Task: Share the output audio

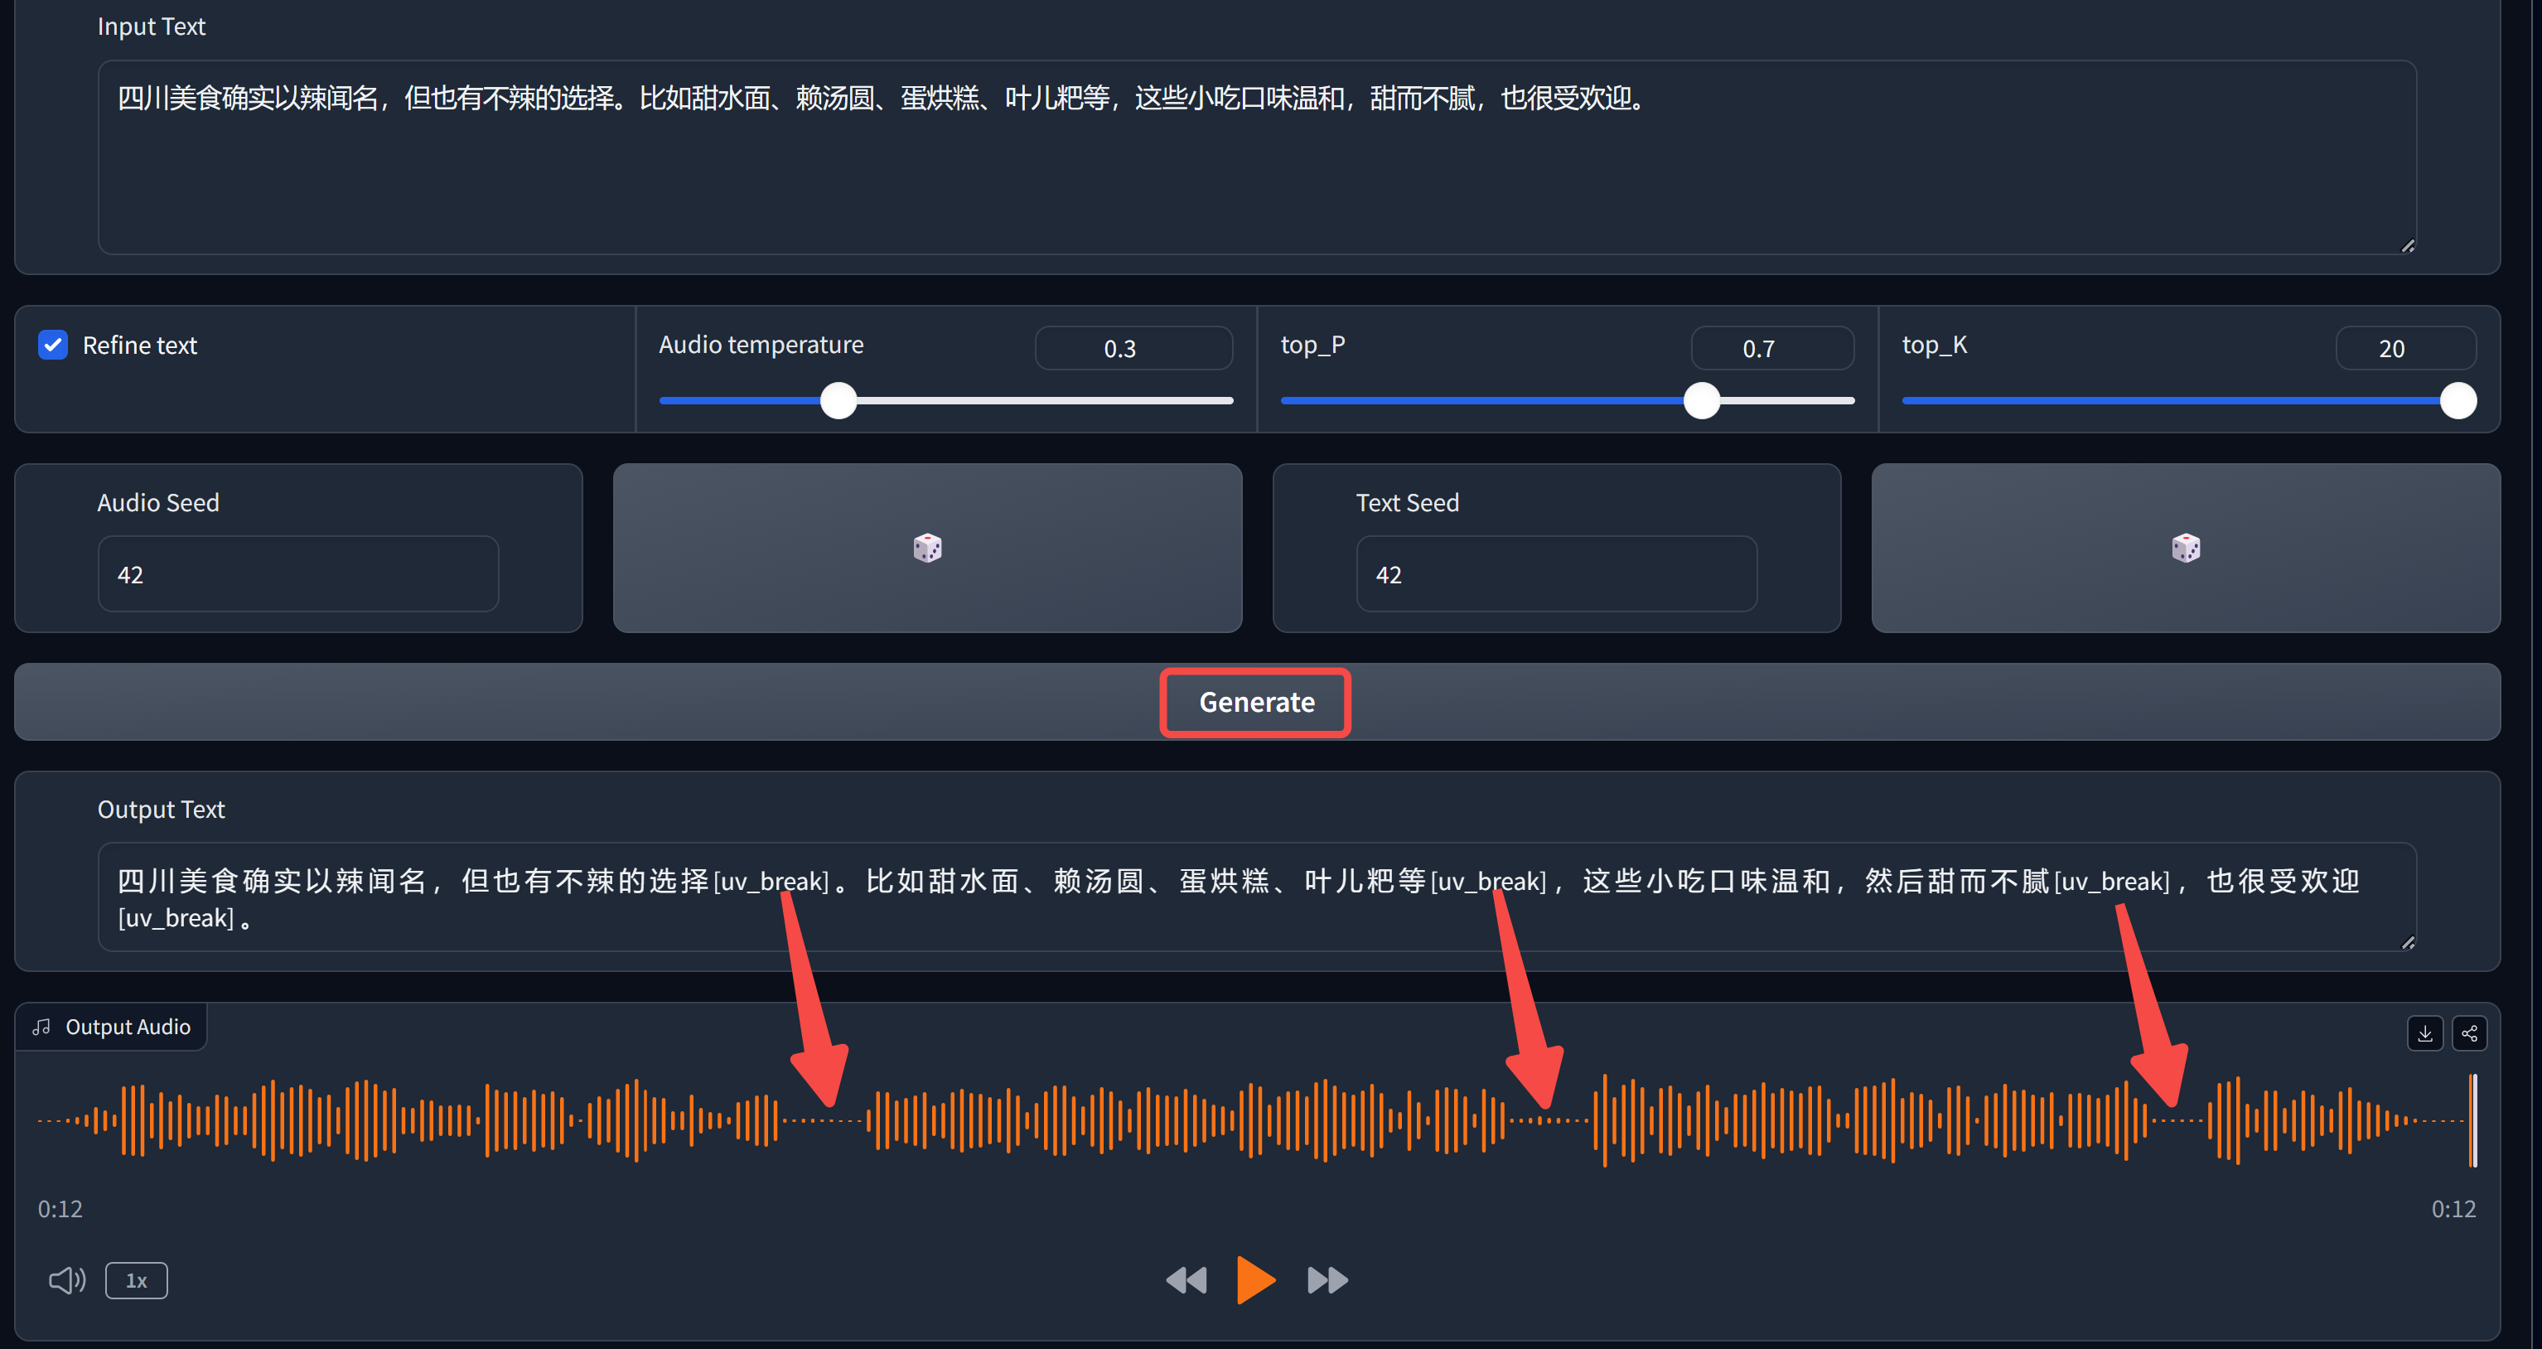Action: coord(2469,1033)
